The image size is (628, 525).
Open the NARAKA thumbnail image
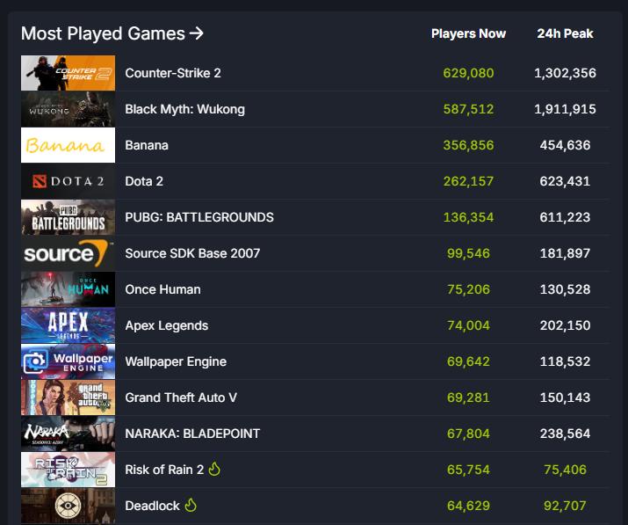(x=69, y=434)
